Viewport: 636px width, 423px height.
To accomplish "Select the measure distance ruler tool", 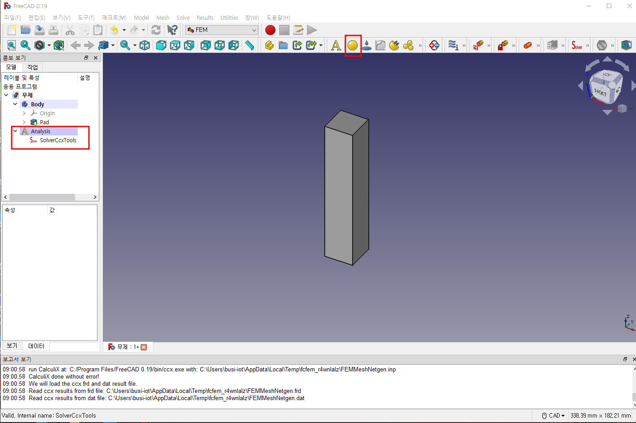I will [x=250, y=45].
